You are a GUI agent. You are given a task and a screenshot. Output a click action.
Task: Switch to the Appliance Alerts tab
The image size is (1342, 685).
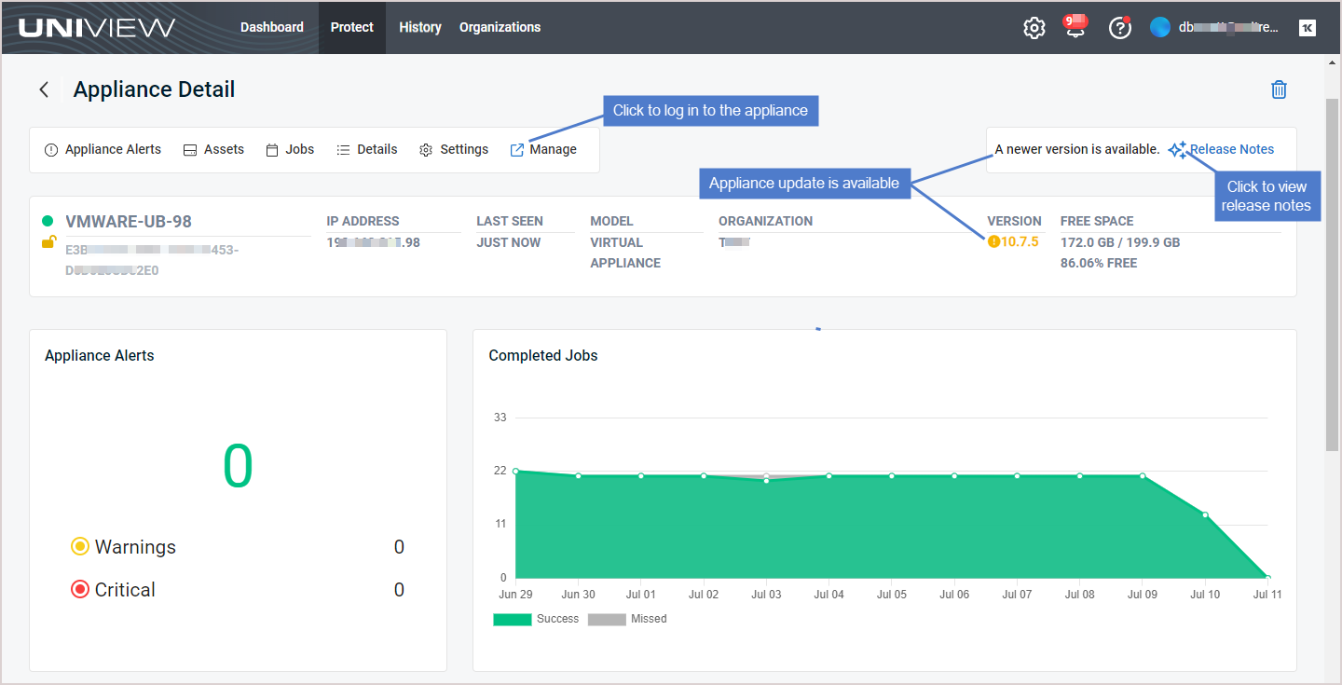pos(103,149)
